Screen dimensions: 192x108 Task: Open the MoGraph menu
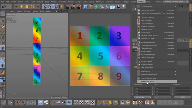coord(100,2)
